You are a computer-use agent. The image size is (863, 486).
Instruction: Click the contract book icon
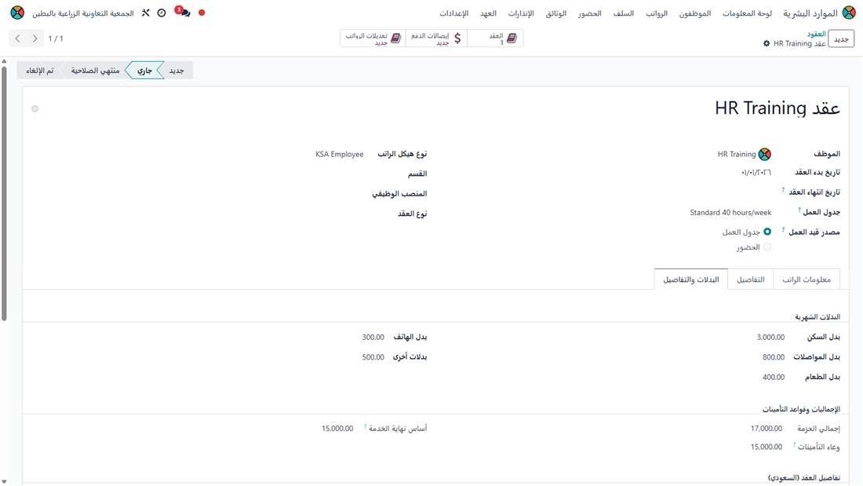tap(512, 38)
